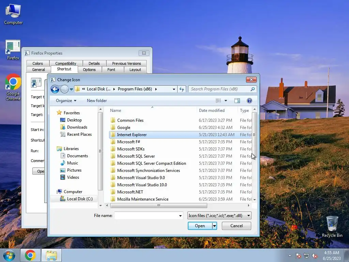
Task: Select Computer in the navigation pane
Action: (70, 192)
